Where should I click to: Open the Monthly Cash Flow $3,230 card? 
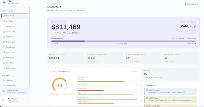[x=104, y=58]
